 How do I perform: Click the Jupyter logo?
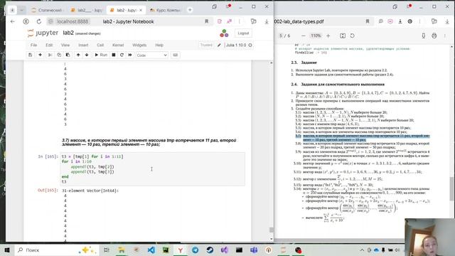point(43,33)
